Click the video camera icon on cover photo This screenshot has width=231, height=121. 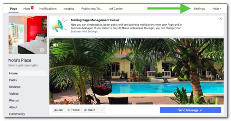[x=55, y=45]
